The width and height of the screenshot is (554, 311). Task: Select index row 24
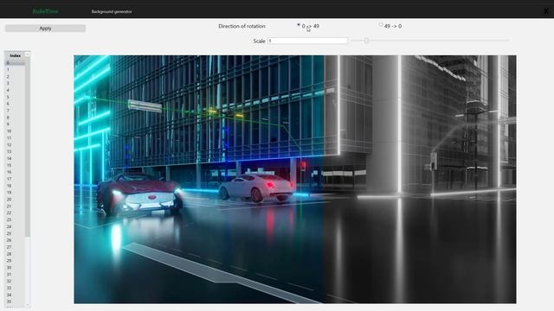point(15,226)
